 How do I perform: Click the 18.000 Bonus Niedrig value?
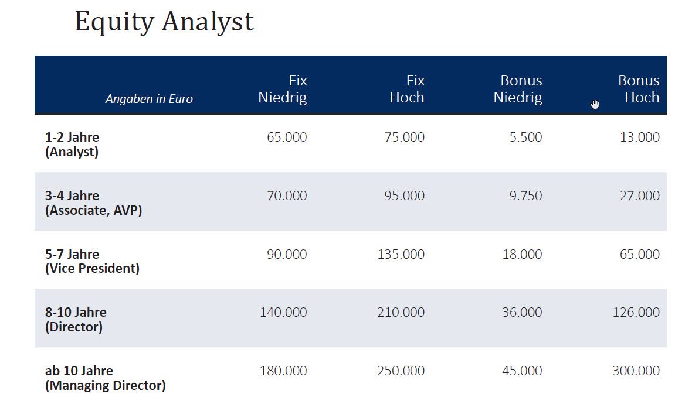click(522, 254)
